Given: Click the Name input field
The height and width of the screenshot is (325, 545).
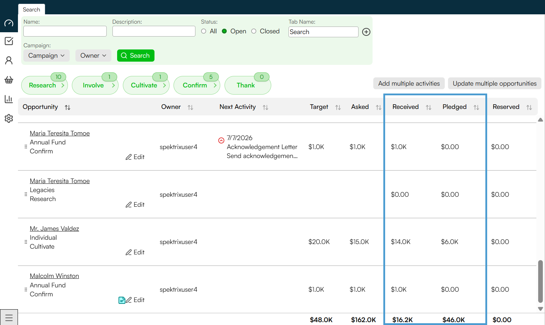Looking at the screenshot, I should (65, 31).
